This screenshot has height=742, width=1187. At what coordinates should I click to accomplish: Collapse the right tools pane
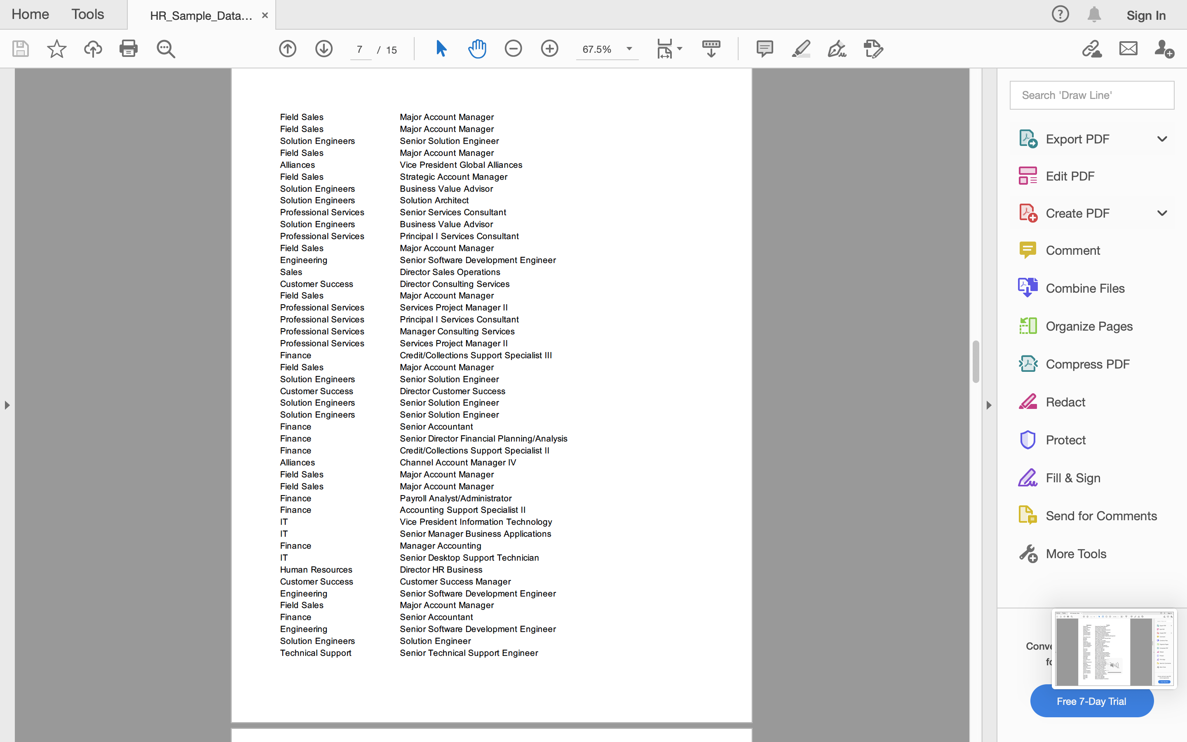[x=989, y=405]
